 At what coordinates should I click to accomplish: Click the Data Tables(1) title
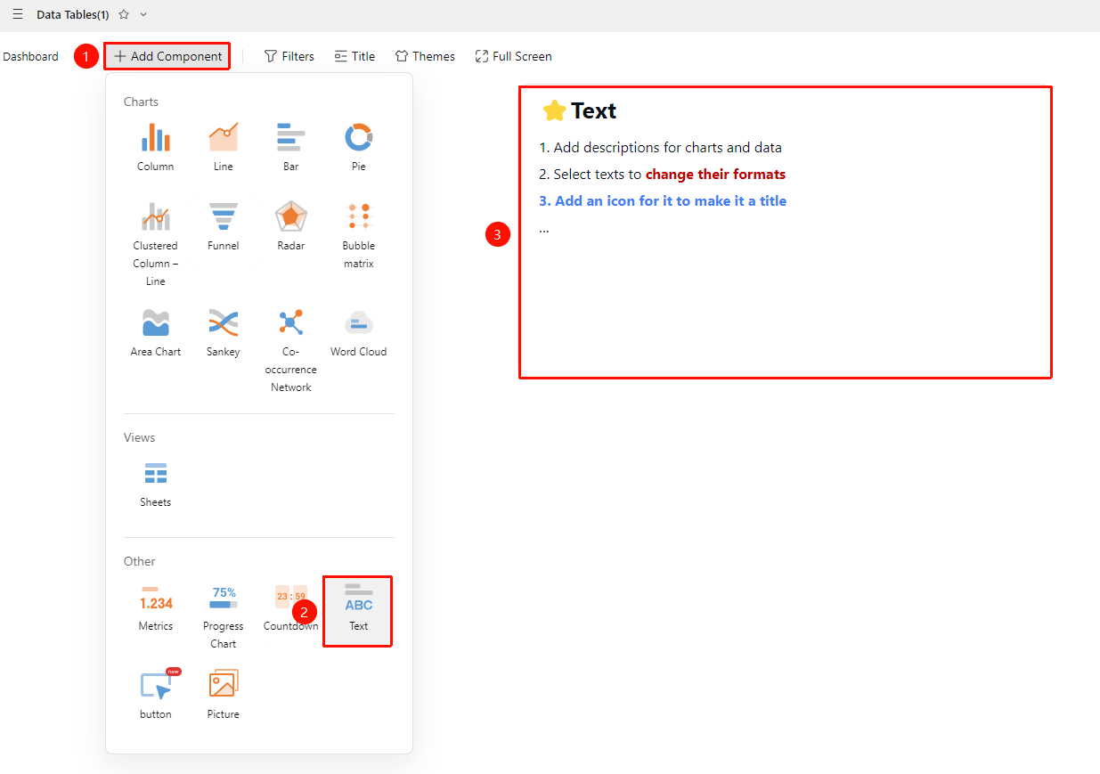[73, 14]
